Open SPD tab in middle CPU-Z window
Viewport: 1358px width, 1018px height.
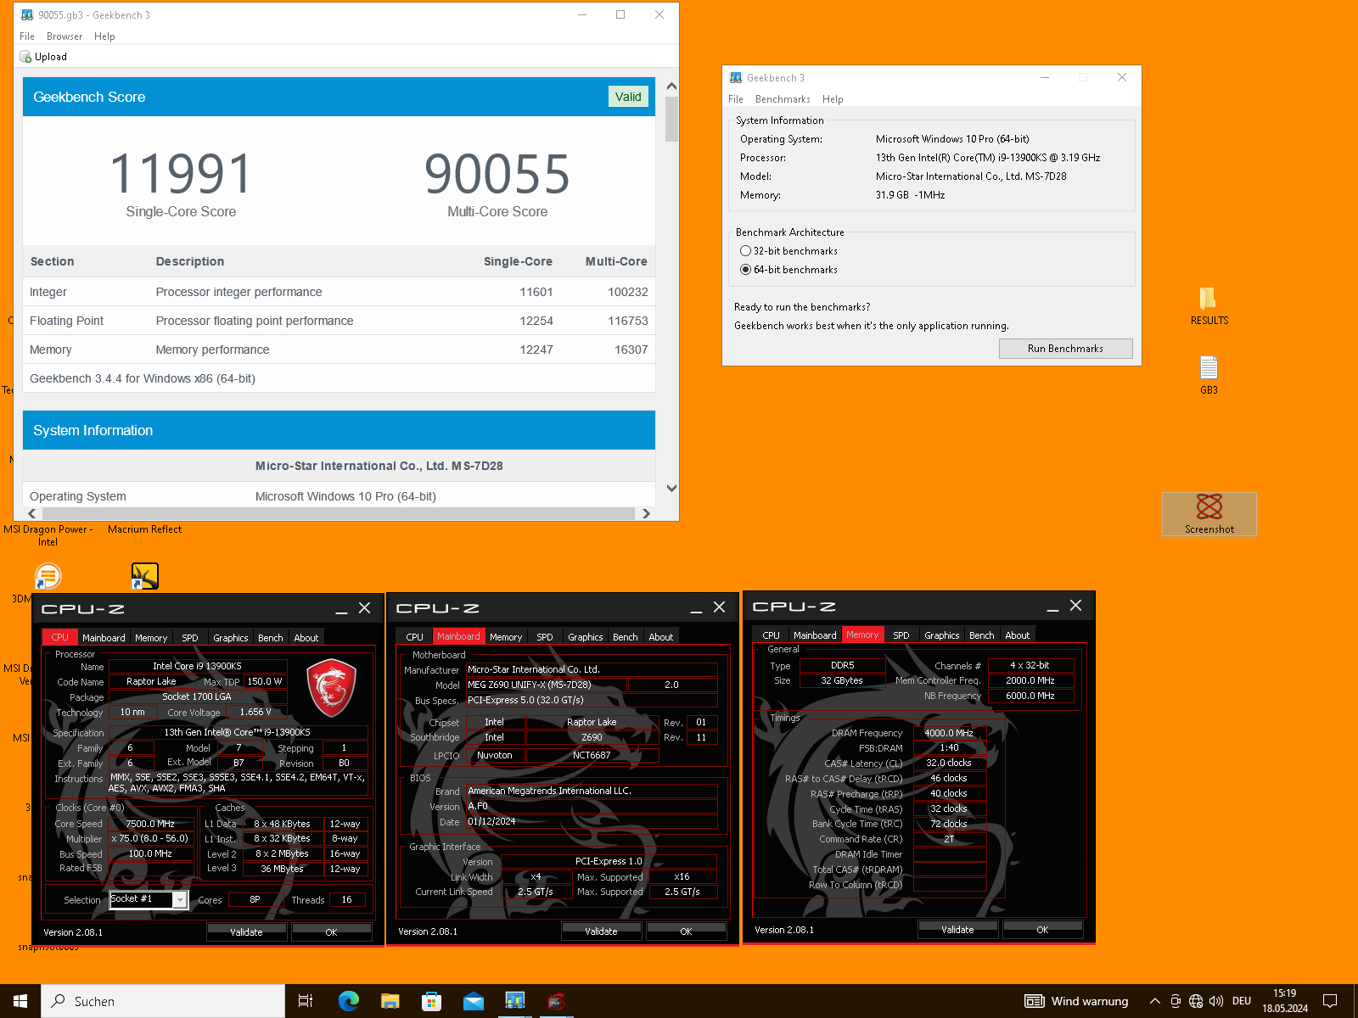pos(545,637)
